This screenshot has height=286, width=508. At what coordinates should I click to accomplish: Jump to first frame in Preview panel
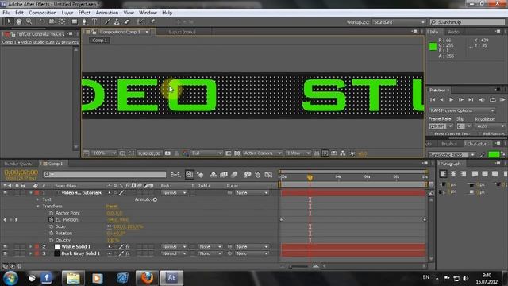(x=433, y=99)
